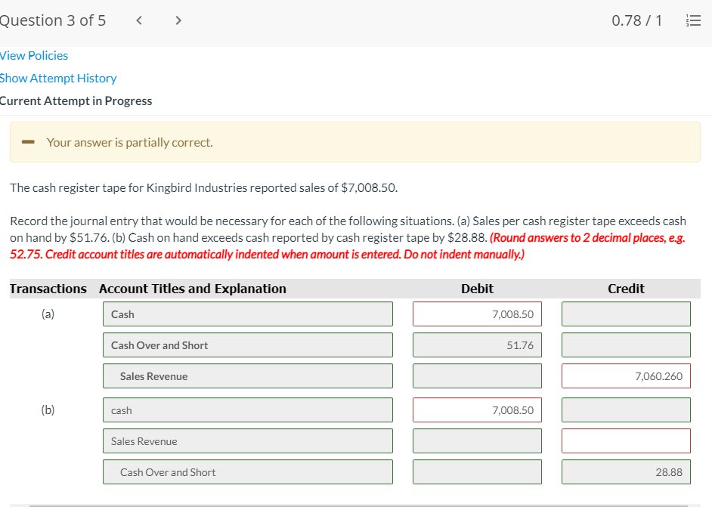The width and height of the screenshot is (712, 507).
Task: Open the View Policies link
Action: click(33, 55)
